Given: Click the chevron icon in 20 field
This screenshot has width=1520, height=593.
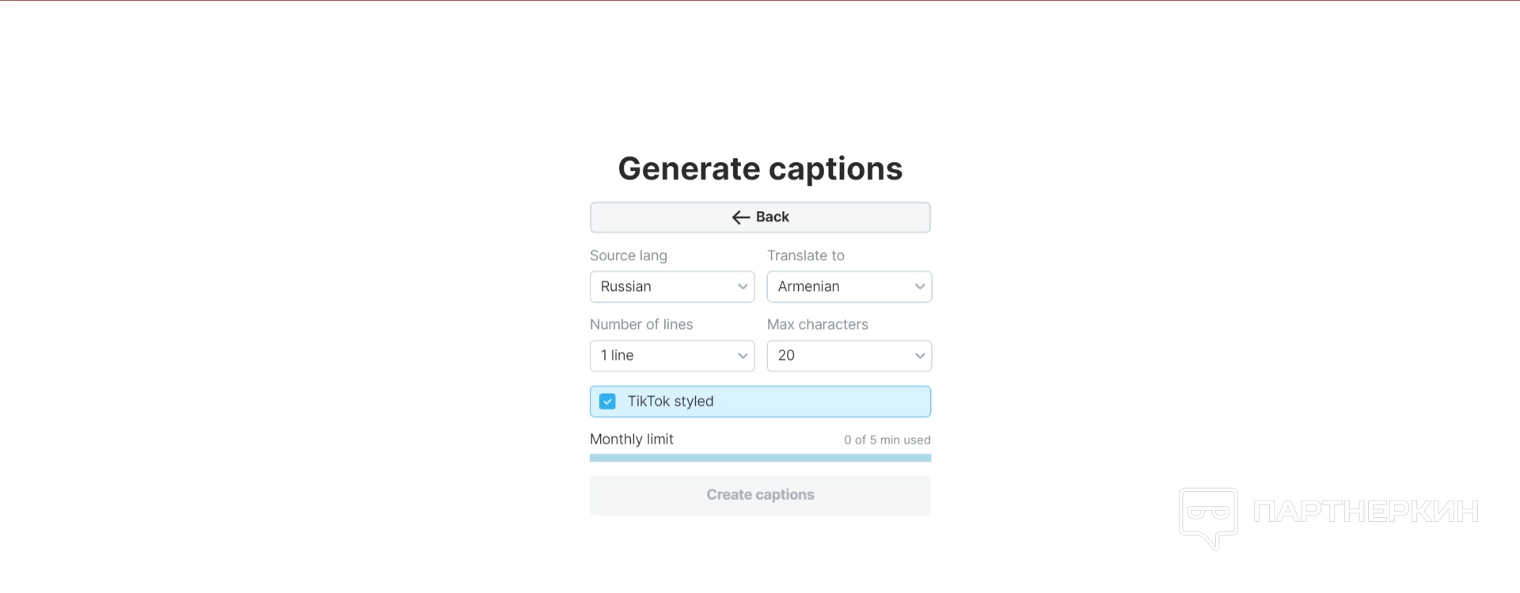Looking at the screenshot, I should 920,356.
